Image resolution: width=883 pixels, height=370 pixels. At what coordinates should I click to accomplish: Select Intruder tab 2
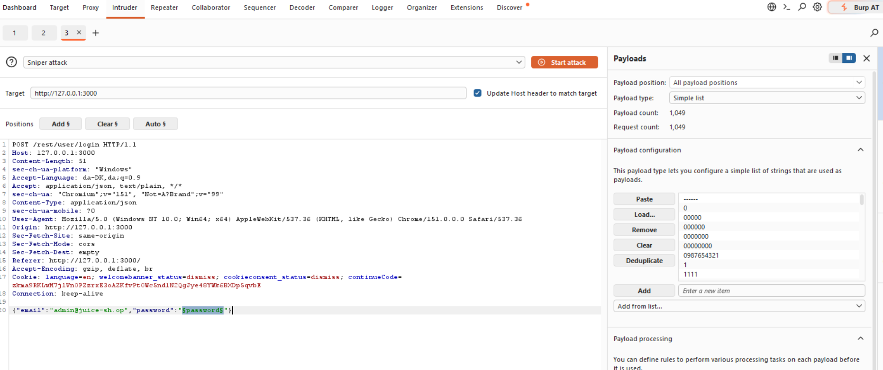click(x=44, y=33)
